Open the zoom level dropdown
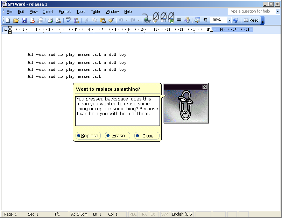This screenshot has width=282, height=218. (x=229, y=20)
